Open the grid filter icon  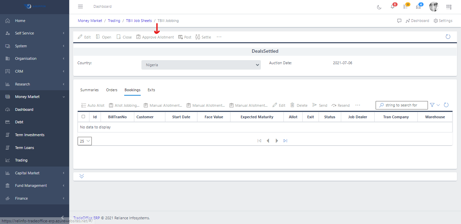[432, 105]
